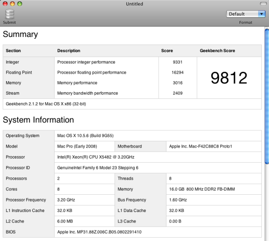Click the Cores label
Viewport: 269px width, 241px height.
(11, 189)
